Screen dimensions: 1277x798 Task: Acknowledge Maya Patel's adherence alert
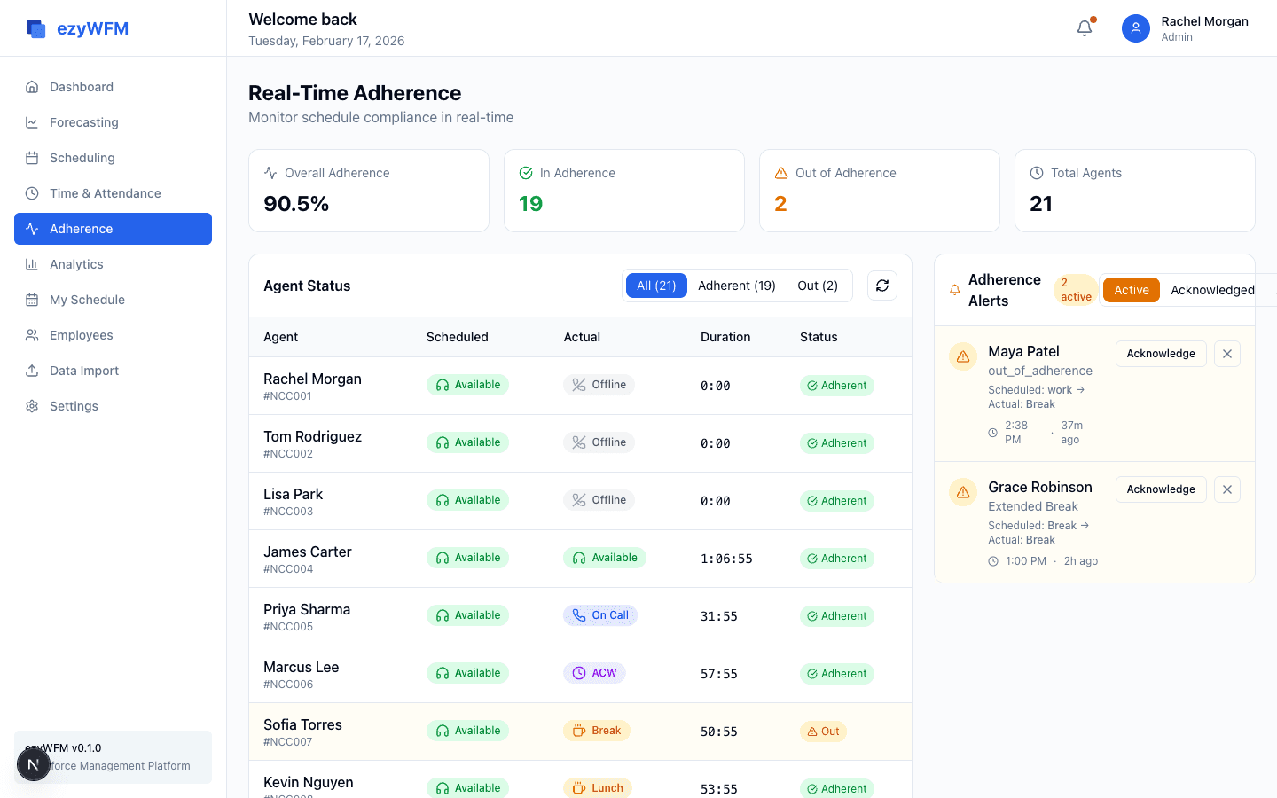tap(1161, 353)
